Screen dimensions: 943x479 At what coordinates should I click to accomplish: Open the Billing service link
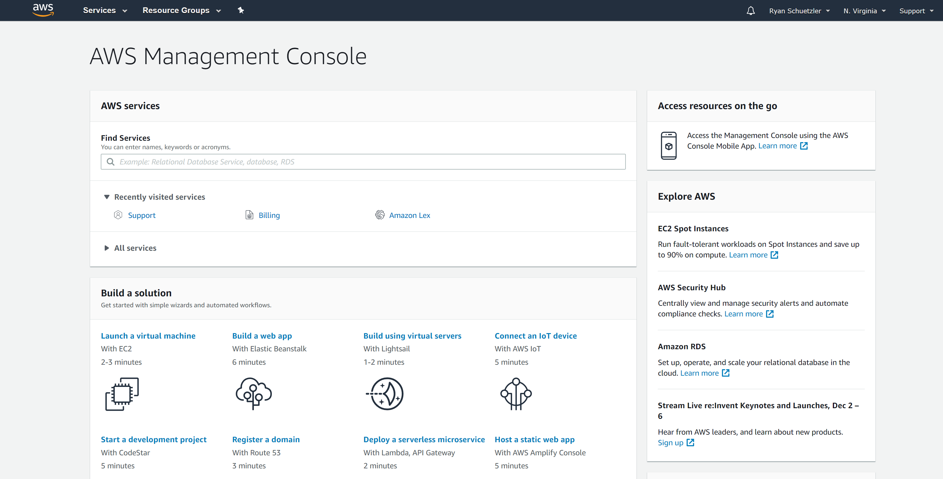click(x=269, y=215)
